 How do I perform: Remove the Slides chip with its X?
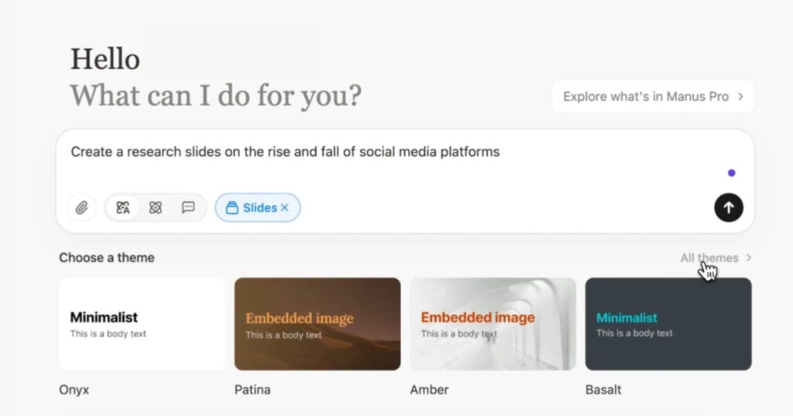click(285, 208)
